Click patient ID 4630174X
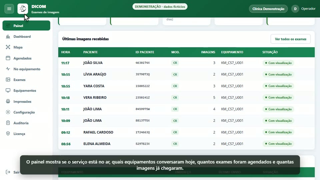320x180 pixels. (x=143, y=63)
